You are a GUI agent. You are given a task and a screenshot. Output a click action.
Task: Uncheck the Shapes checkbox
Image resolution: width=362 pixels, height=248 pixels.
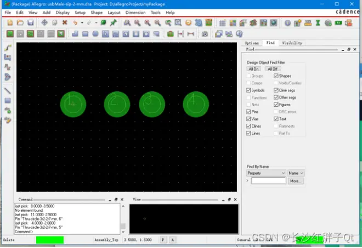(x=276, y=76)
